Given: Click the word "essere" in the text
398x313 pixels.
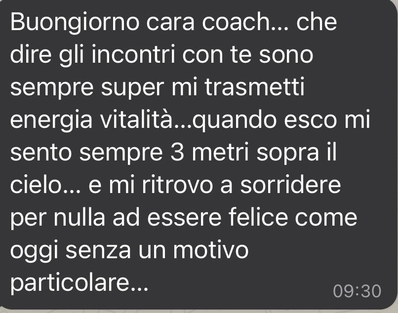Looking at the screenshot, I should pyautogui.click(x=184, y=219).
